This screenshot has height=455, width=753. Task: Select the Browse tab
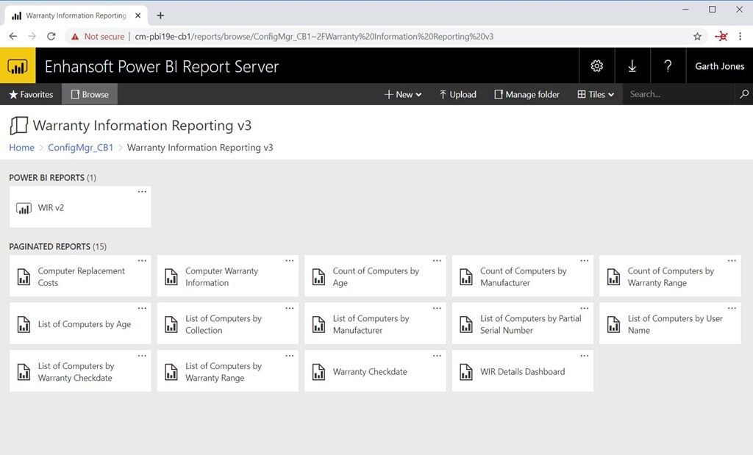pos(89,94)
